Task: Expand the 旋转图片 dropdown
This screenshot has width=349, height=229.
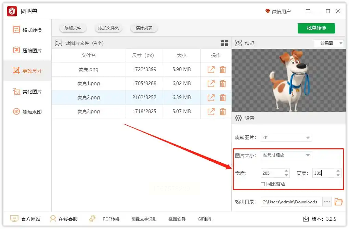Action: [286, 138]
